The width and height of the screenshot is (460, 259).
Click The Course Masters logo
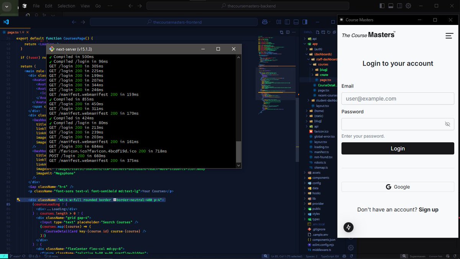pos(368,35)
